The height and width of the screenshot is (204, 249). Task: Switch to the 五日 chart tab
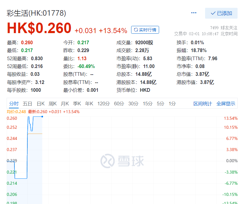pos(27,104)
